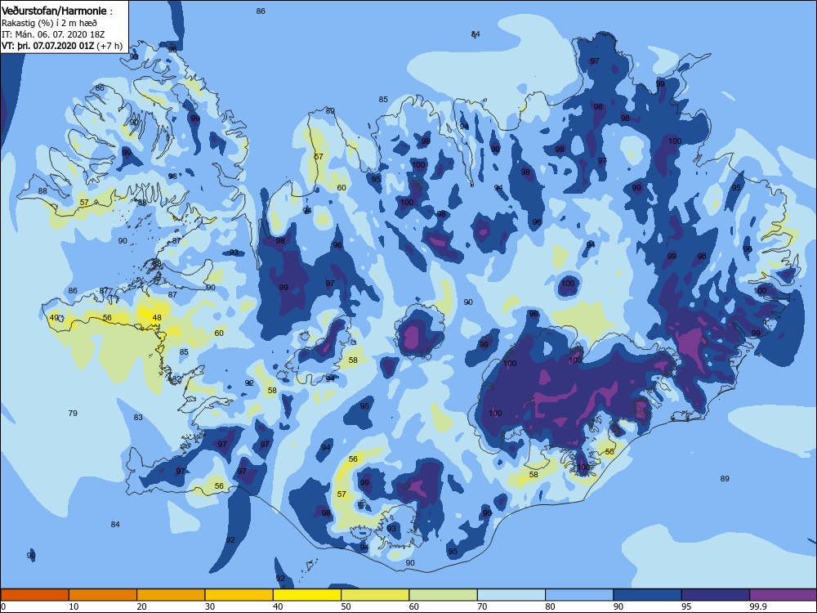The width and height of the screenshot is (817, 613).
Task: Select the dark blue 90–95 legend band
Action: point(648,595)
